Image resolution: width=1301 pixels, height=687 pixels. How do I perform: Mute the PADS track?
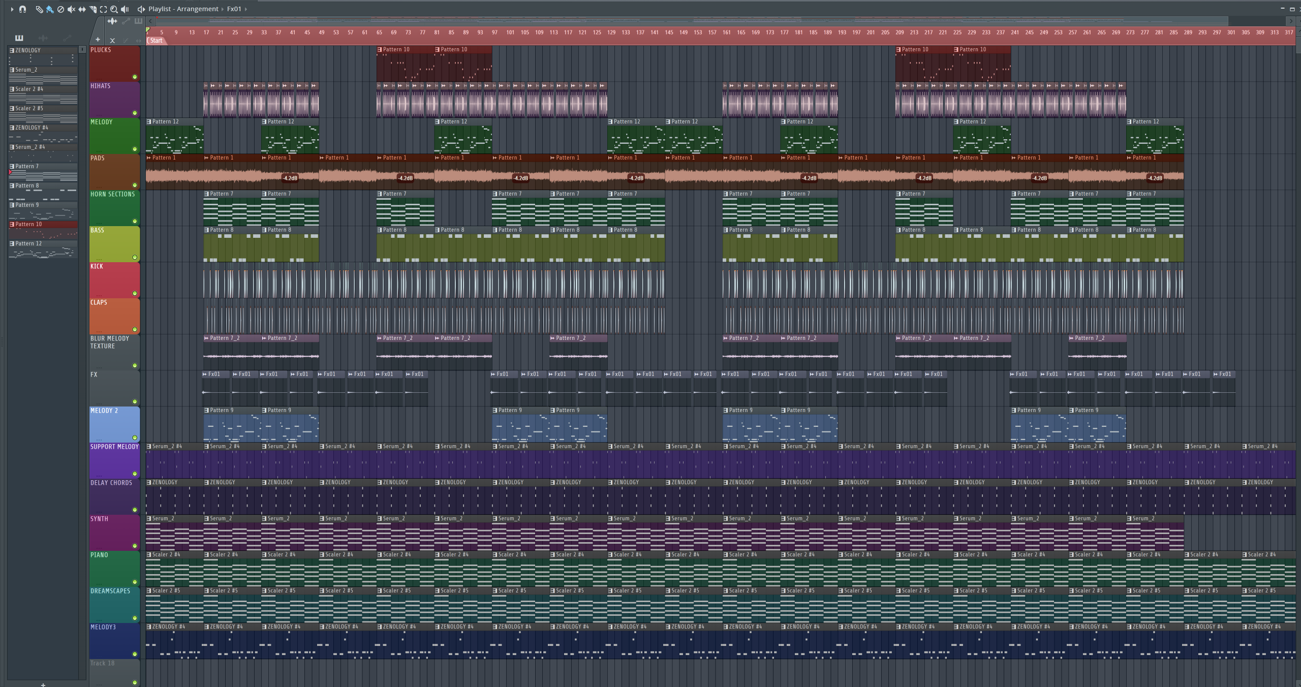(135, 185)
